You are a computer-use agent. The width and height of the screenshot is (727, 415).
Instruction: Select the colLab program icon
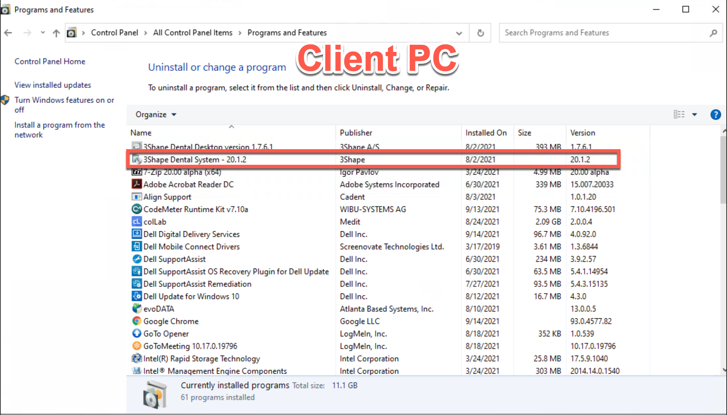pos(137,221)
